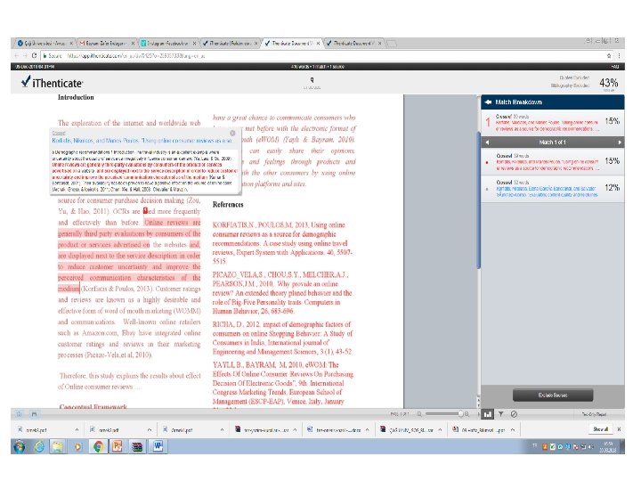Image resolution: width=641 pixels, height=481 pixels.
Task: Go to next match arrow
Action: [x=620, y=143]
